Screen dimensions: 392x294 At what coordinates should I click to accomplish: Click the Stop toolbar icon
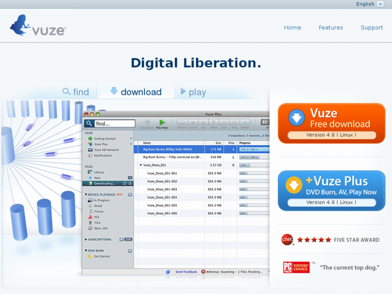coord(235,122)
